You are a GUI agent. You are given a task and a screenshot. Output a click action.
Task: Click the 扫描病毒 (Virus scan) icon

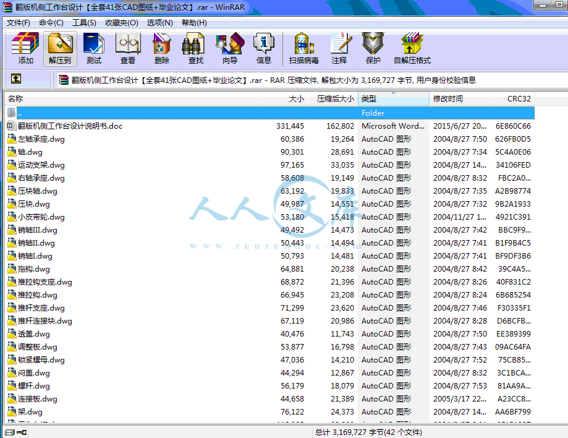[304, 49]
